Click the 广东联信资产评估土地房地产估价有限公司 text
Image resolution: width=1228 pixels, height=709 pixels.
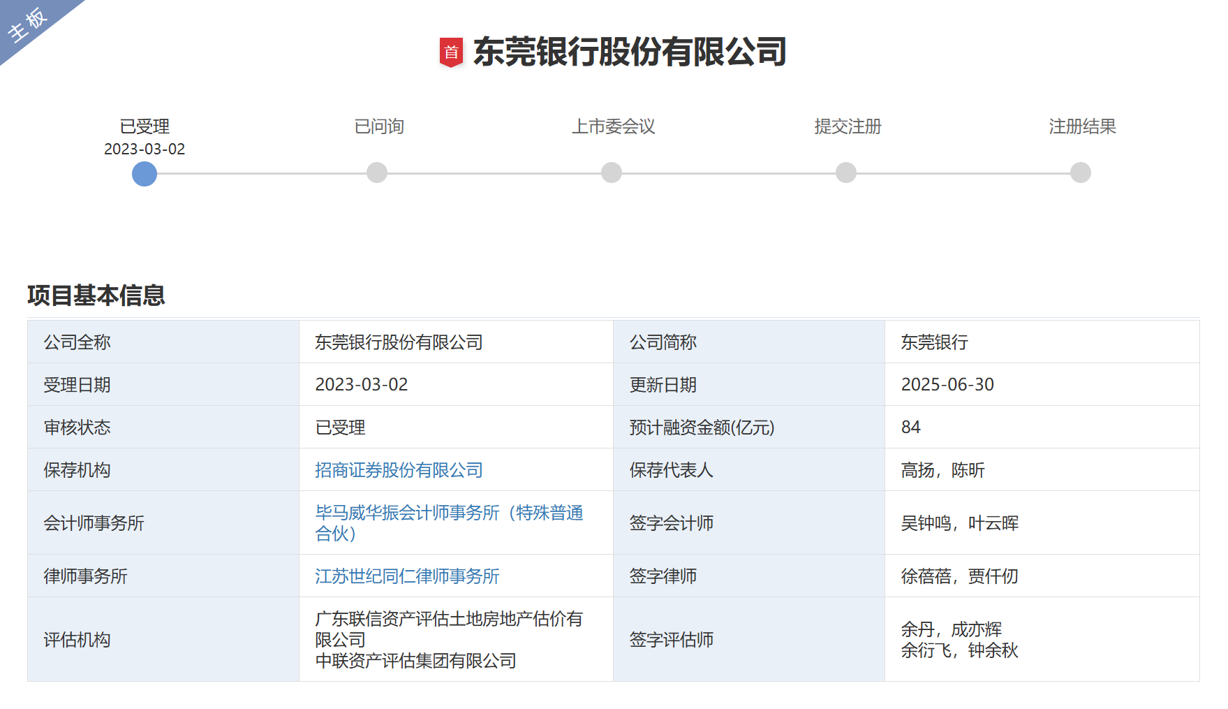(x=449, y=629)
